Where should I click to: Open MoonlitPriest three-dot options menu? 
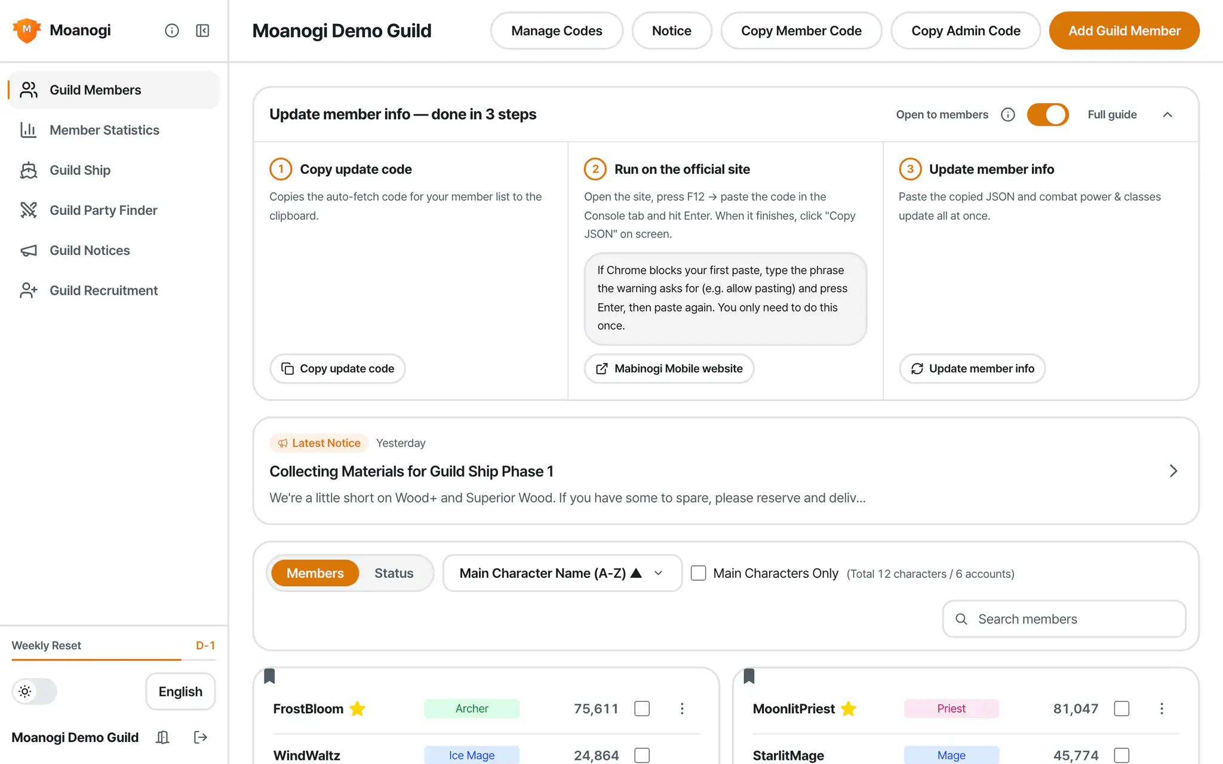tap(1161, 708)
